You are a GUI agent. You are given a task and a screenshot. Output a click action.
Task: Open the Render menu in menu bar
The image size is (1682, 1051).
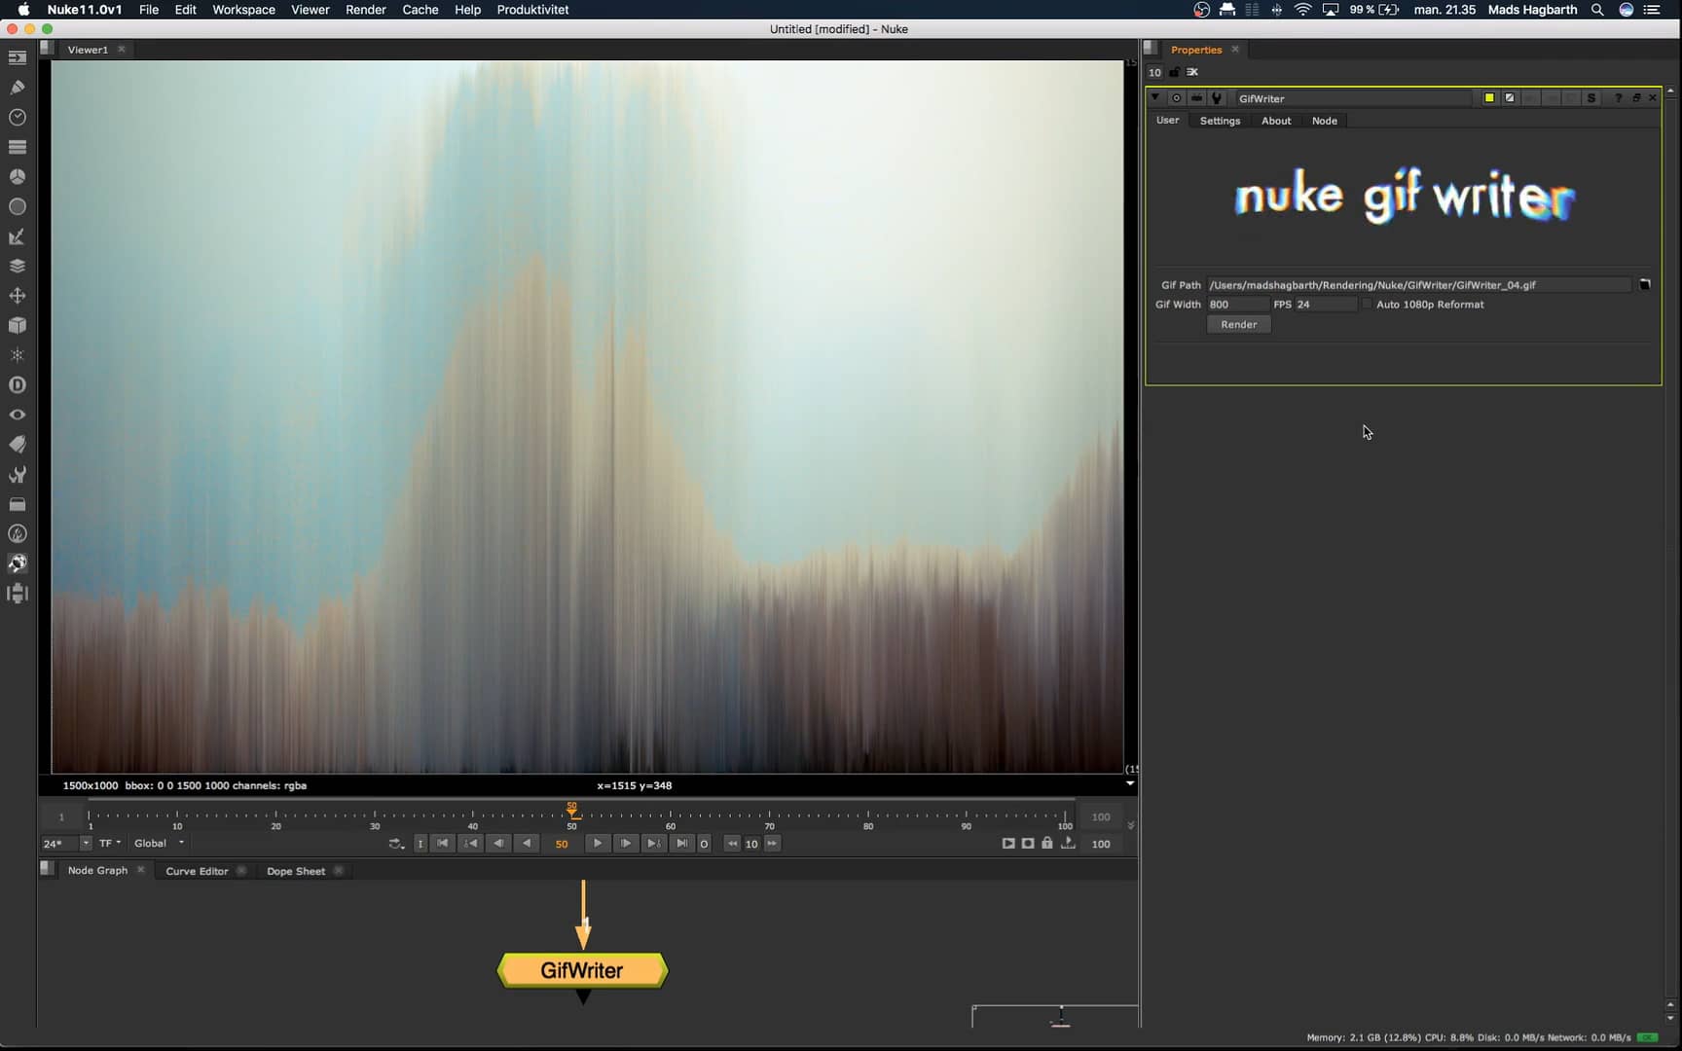[x=366, y=10]
